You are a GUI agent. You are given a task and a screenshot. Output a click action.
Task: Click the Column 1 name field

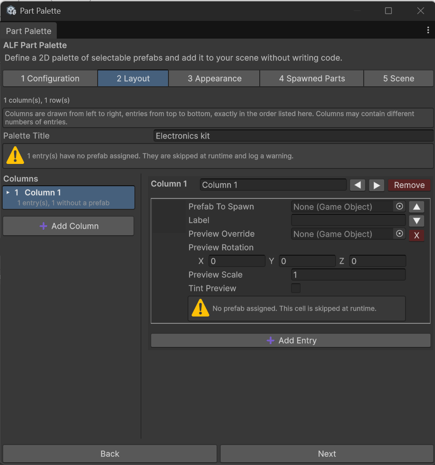tap(273, 185)
